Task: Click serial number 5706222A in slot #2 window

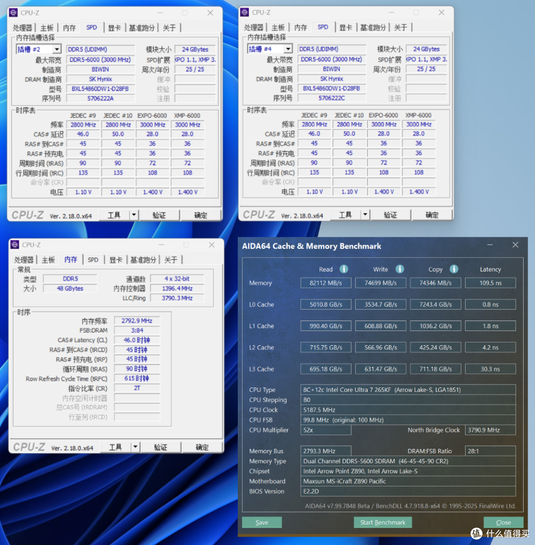Action: point(101,99)
